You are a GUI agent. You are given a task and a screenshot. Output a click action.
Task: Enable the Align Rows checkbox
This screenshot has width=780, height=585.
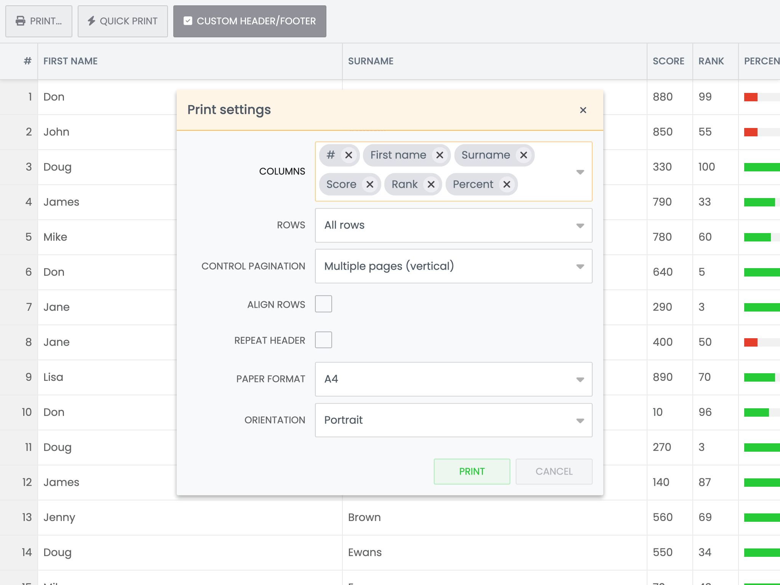[323, 304]
